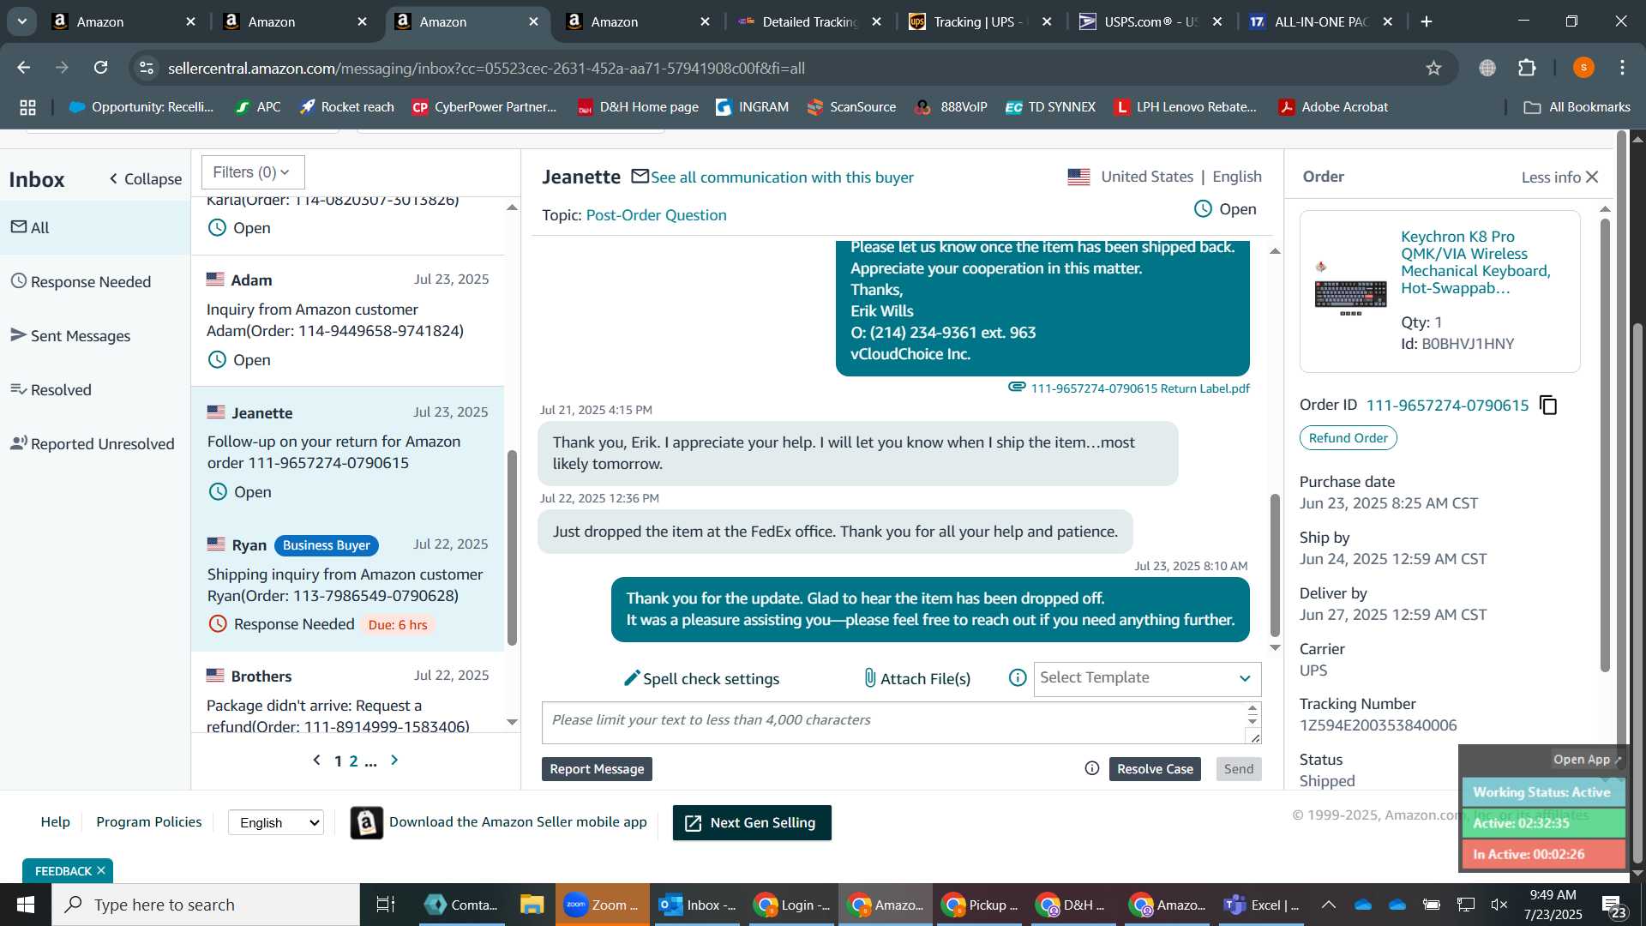The width and height of the screenshot is (1646, 926).
Task: Click the info icon beside Select Template
Action: [1018, 678]
